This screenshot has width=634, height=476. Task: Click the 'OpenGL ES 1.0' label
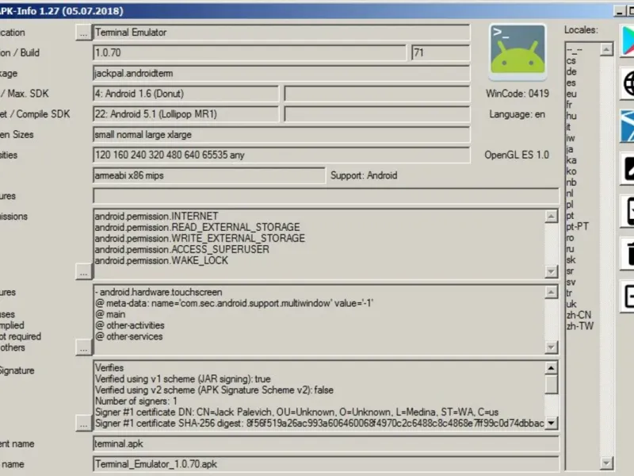(x=517, y=155)
